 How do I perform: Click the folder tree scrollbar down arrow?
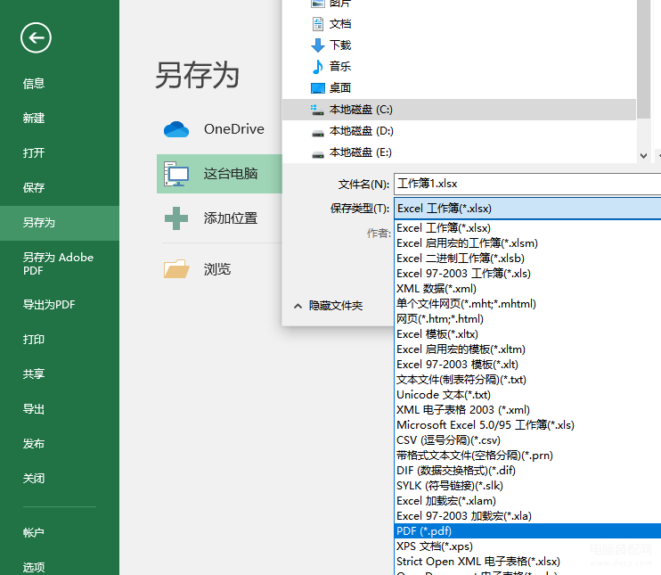(x=643, y=156)
